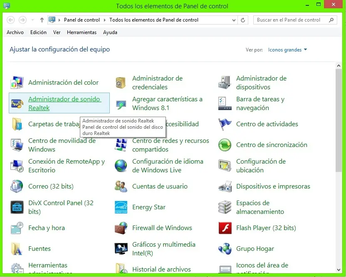Open the Administrador de dispositivos icon
The height and width of the screenshot is (277, 346).
click(225, 82)
